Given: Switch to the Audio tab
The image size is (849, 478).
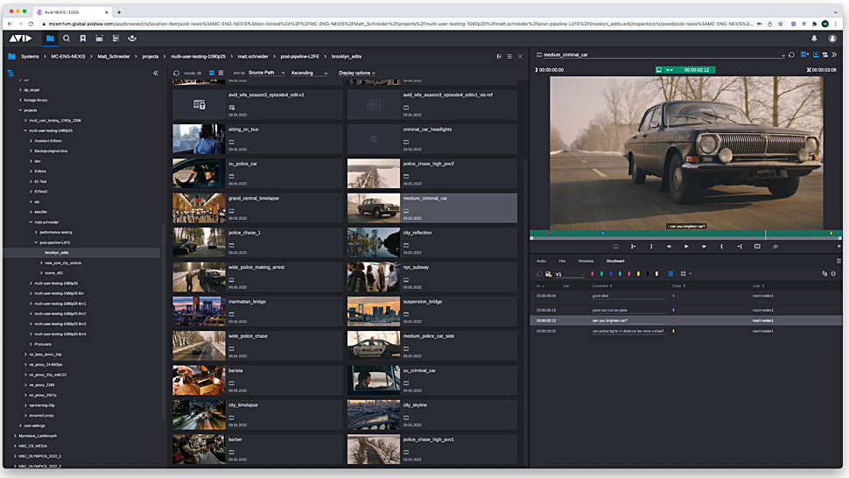Looking at the screenshot, I should click(541, 261).
